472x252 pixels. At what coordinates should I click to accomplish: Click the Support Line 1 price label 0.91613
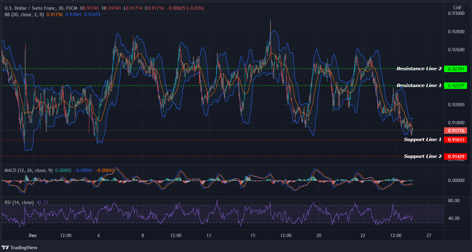click(x=455, y=140)
